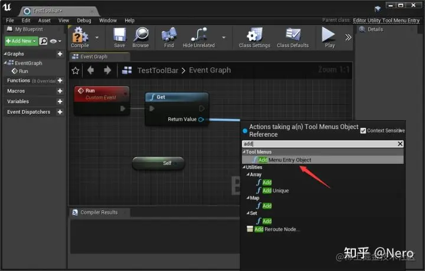This screenshot has height=271, width=425.
Task: Add a new function override
Action: [x=60, y=80]
